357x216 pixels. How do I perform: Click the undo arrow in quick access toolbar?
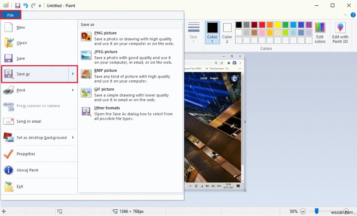[x=25, y=5]
